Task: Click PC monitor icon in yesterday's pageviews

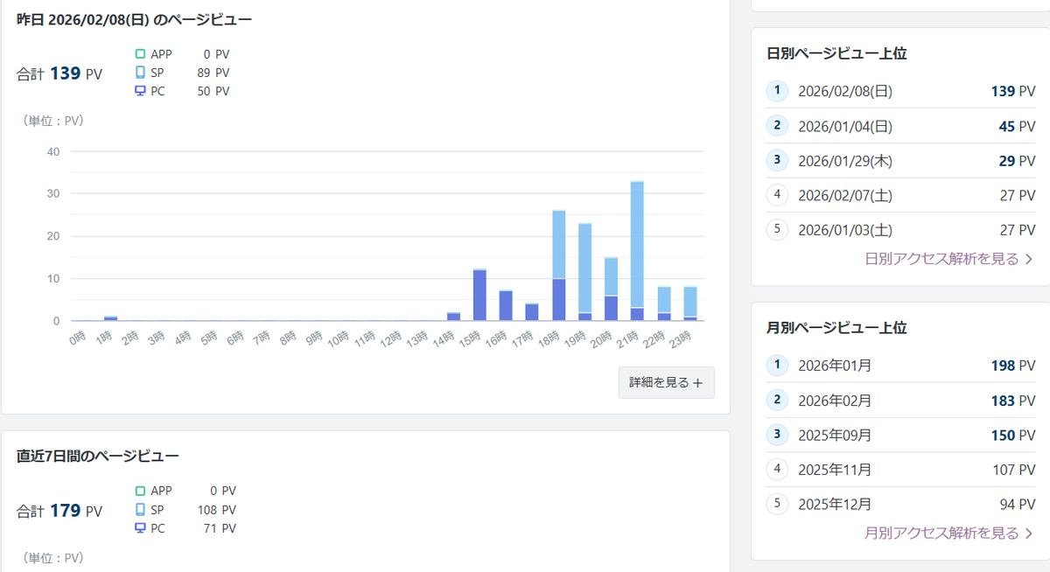Action: tap(140, 91)
